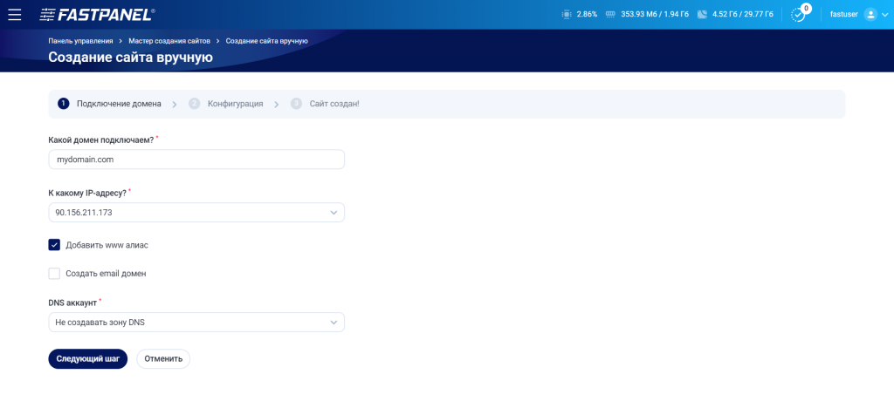This screenshot has height=415, width=894.
Task: Expand the fastuser account menu arrow
Action: point(885,15)
